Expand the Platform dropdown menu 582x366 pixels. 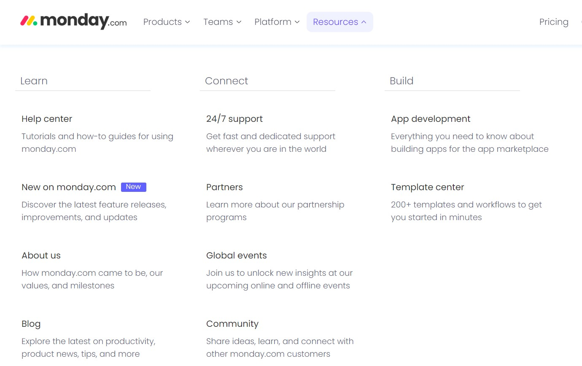[x=277, y=22]
